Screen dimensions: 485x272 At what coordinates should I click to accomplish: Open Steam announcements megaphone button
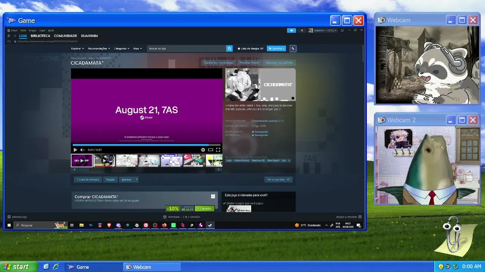291,30
